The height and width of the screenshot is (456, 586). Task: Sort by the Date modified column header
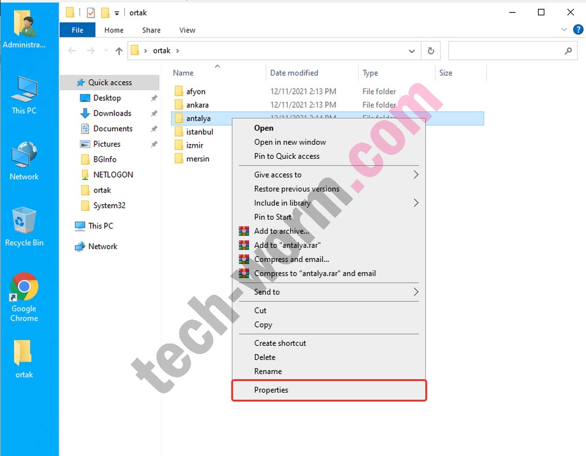(294, 73)
